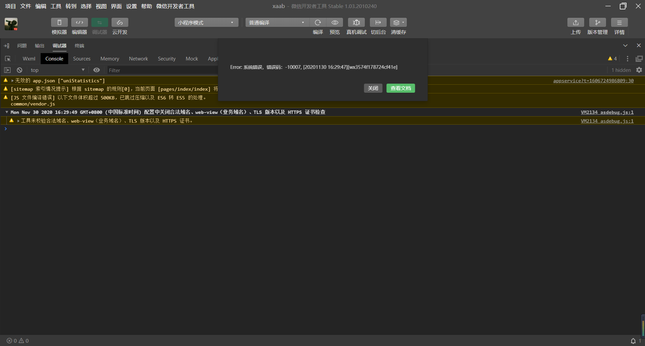Toggle the 模拟器 simulator panel button

click(59, 23)
